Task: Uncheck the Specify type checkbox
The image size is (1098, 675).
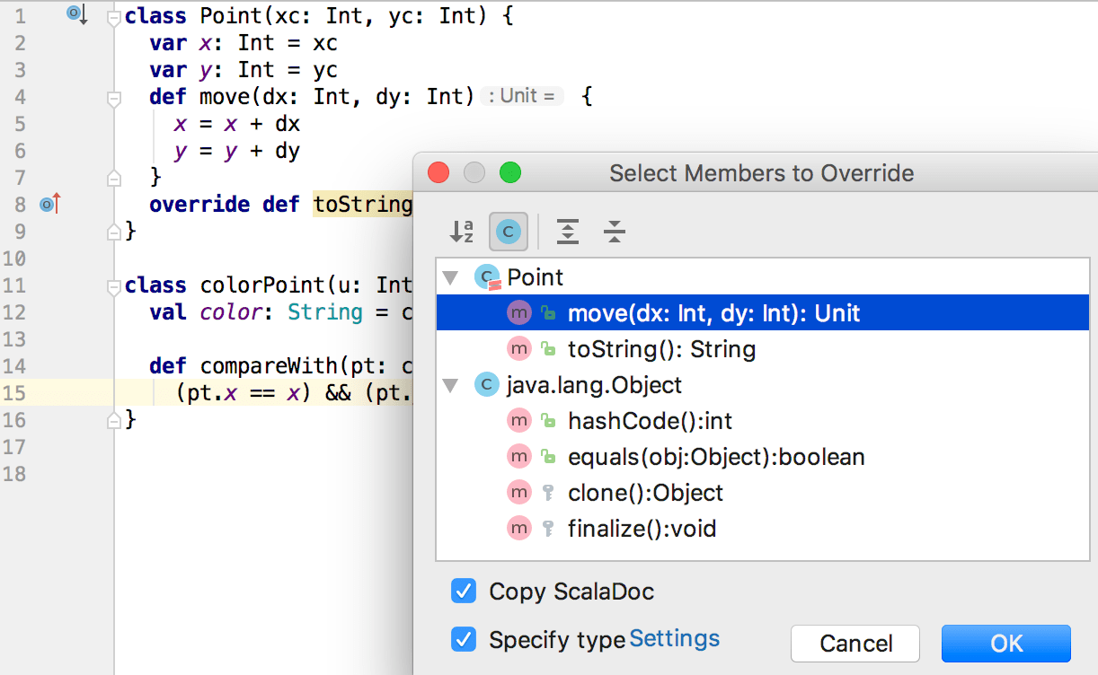Action: coord(464,639)
